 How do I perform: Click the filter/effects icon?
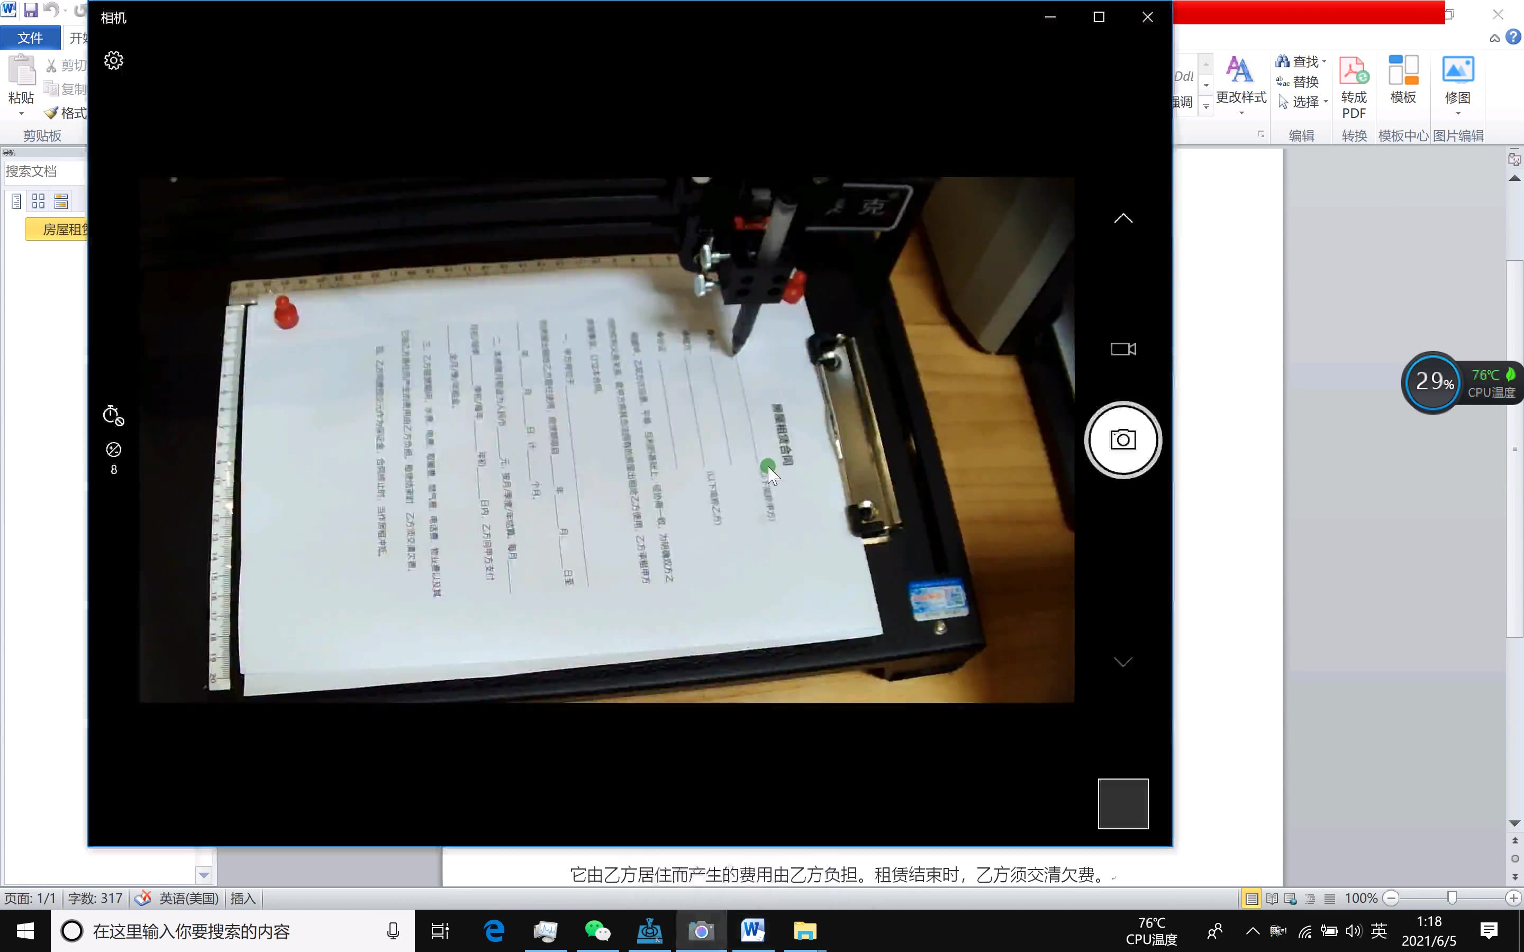pos(113,450)
